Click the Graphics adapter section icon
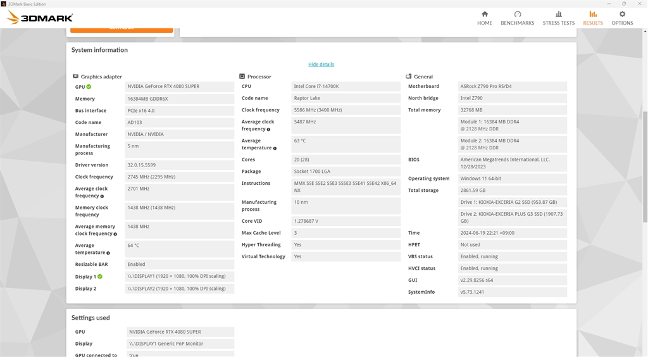The width and height of the screenshot is (648, 357). pos(76,77)
